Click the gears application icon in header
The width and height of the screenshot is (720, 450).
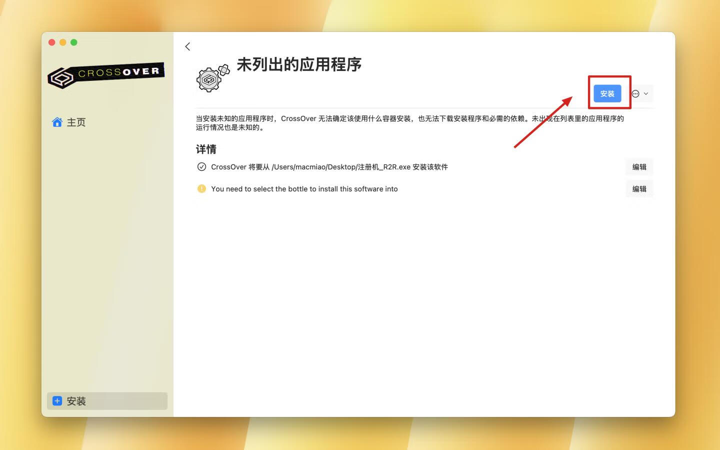pos(212,78)
